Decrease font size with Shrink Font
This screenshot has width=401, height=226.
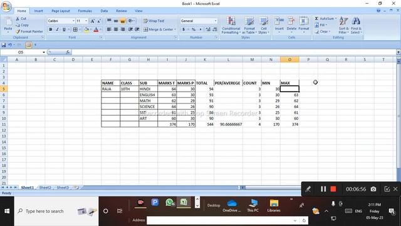click(99, 21)
